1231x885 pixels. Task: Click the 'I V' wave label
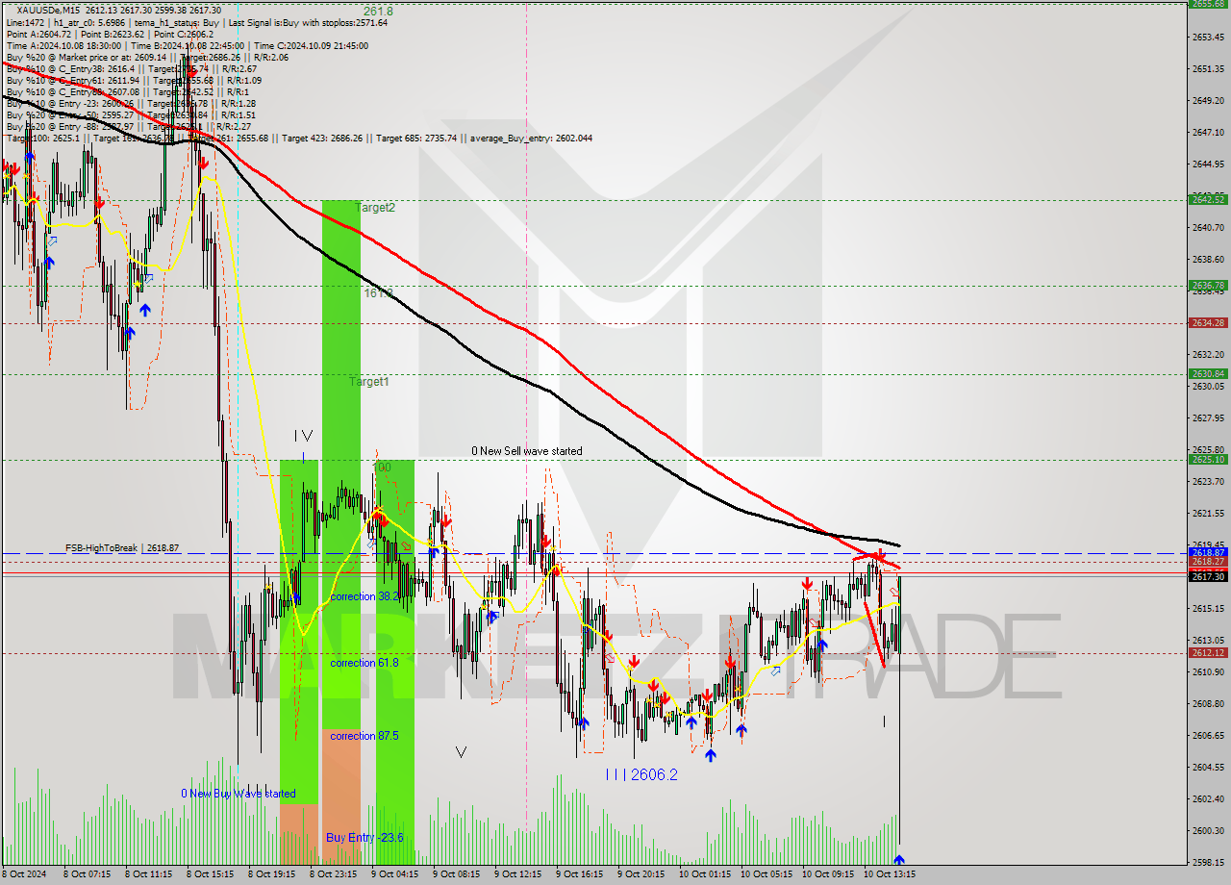pos(304,436)
